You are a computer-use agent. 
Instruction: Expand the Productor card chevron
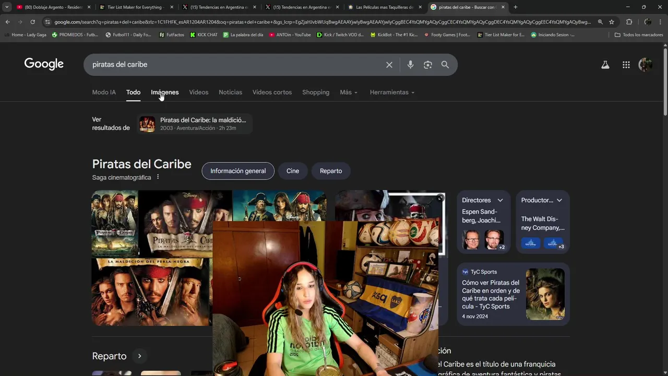coord(559,200)
